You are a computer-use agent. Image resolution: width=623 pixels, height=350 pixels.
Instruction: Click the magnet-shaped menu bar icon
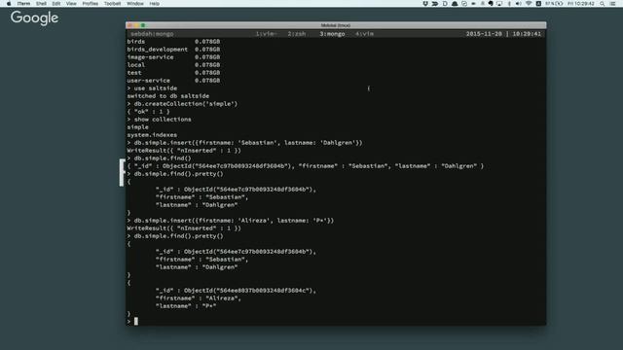(425, 4)
